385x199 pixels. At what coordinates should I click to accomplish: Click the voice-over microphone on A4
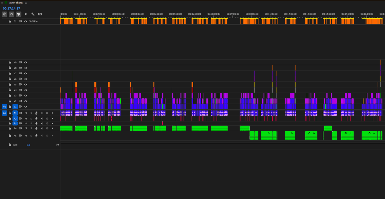click(x=36, y=128)
